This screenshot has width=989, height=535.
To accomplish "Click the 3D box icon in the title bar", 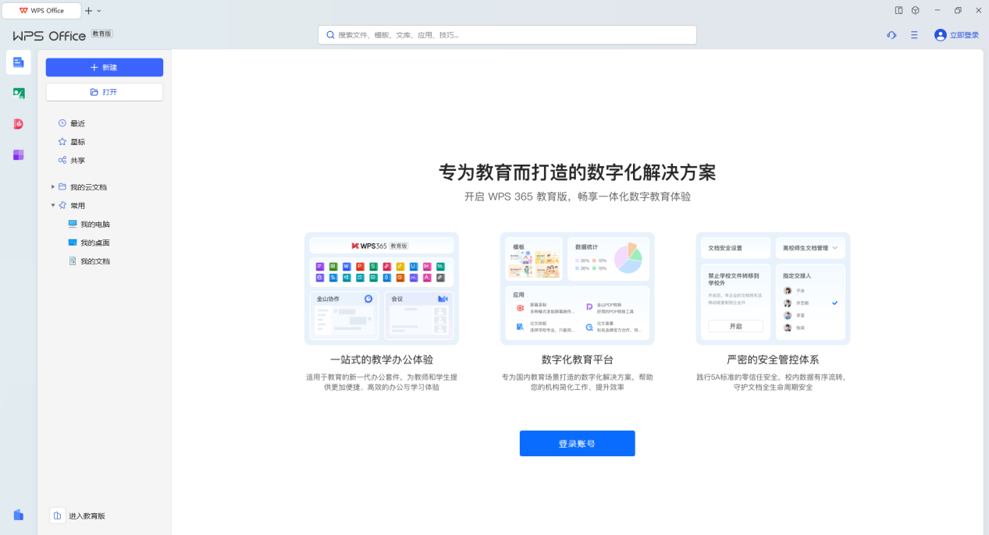I will 915,10.
